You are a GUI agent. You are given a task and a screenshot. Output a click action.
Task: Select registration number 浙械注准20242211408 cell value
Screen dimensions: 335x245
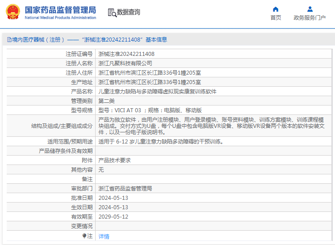(126, 54)
